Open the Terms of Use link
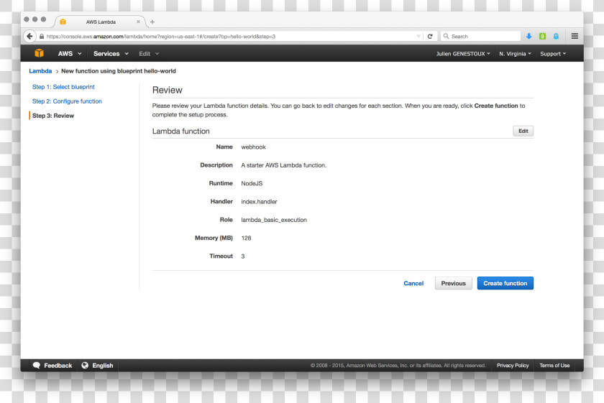Screen dimensions: 604x403 point(554,365)
